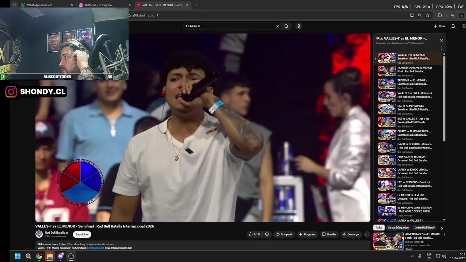
Task: Play EL MENOR vs JONY BELTRÁN FMS video
Action: (408, 211)
